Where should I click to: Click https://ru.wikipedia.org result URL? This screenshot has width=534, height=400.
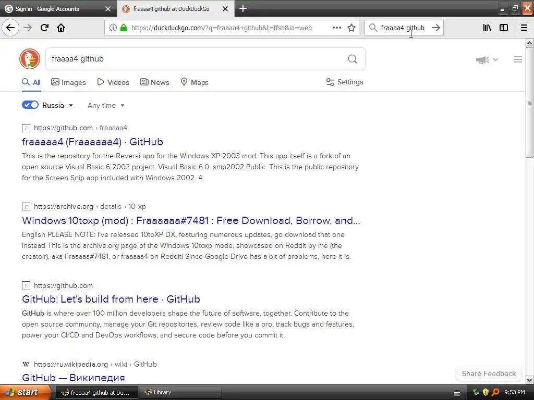coord(71,364)
